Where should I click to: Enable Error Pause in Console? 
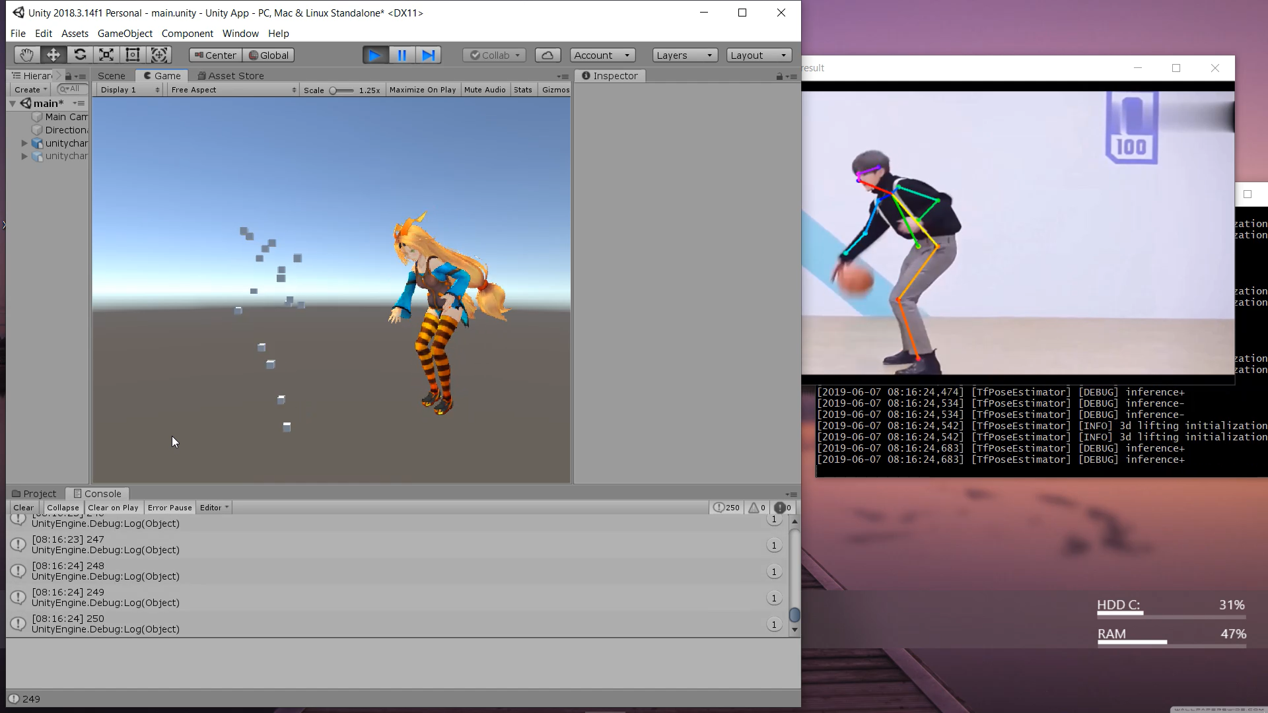tap(170, 508)
